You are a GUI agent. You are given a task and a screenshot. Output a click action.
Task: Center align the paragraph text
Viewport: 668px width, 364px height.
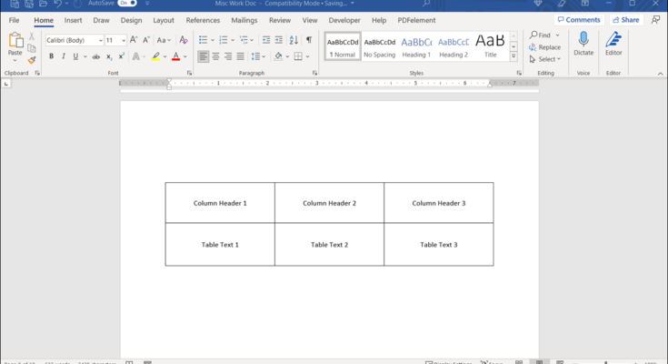point(215,56)
